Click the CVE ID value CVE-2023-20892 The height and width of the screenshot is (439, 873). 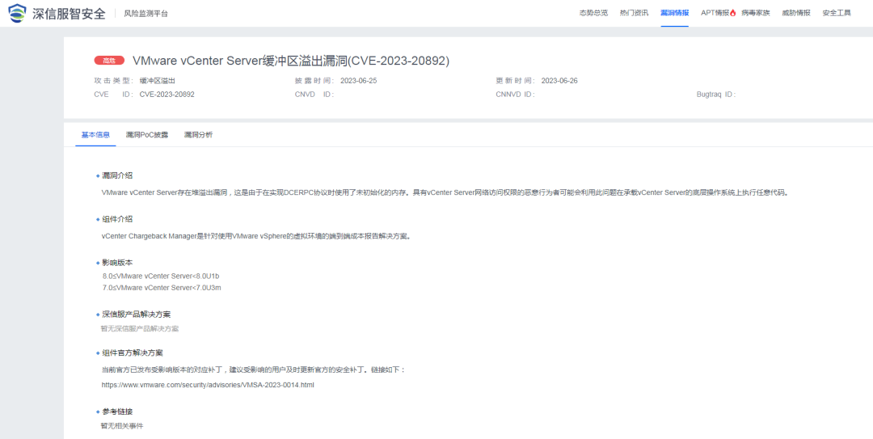pyautogui.click(x=167, y=94)
